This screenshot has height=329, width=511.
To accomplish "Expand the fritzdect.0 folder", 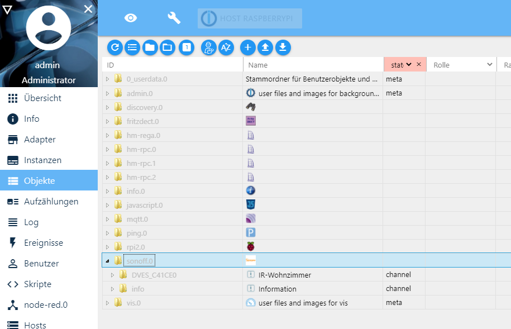I will [x=108, y=121].
